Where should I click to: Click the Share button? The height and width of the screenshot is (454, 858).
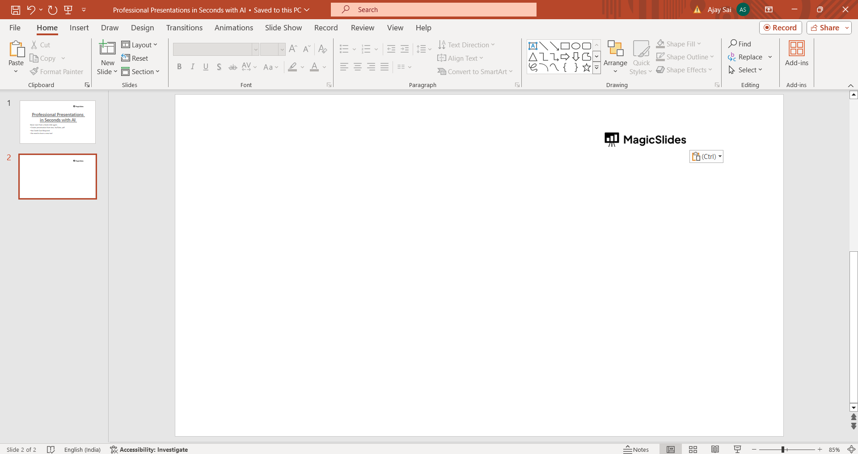pyautogui.click(x=825, y=28)
